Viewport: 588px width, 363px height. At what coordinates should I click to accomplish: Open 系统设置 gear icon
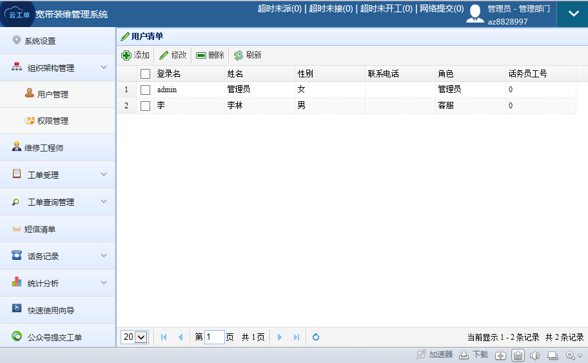pyautogui.click(x=17, y=40)
